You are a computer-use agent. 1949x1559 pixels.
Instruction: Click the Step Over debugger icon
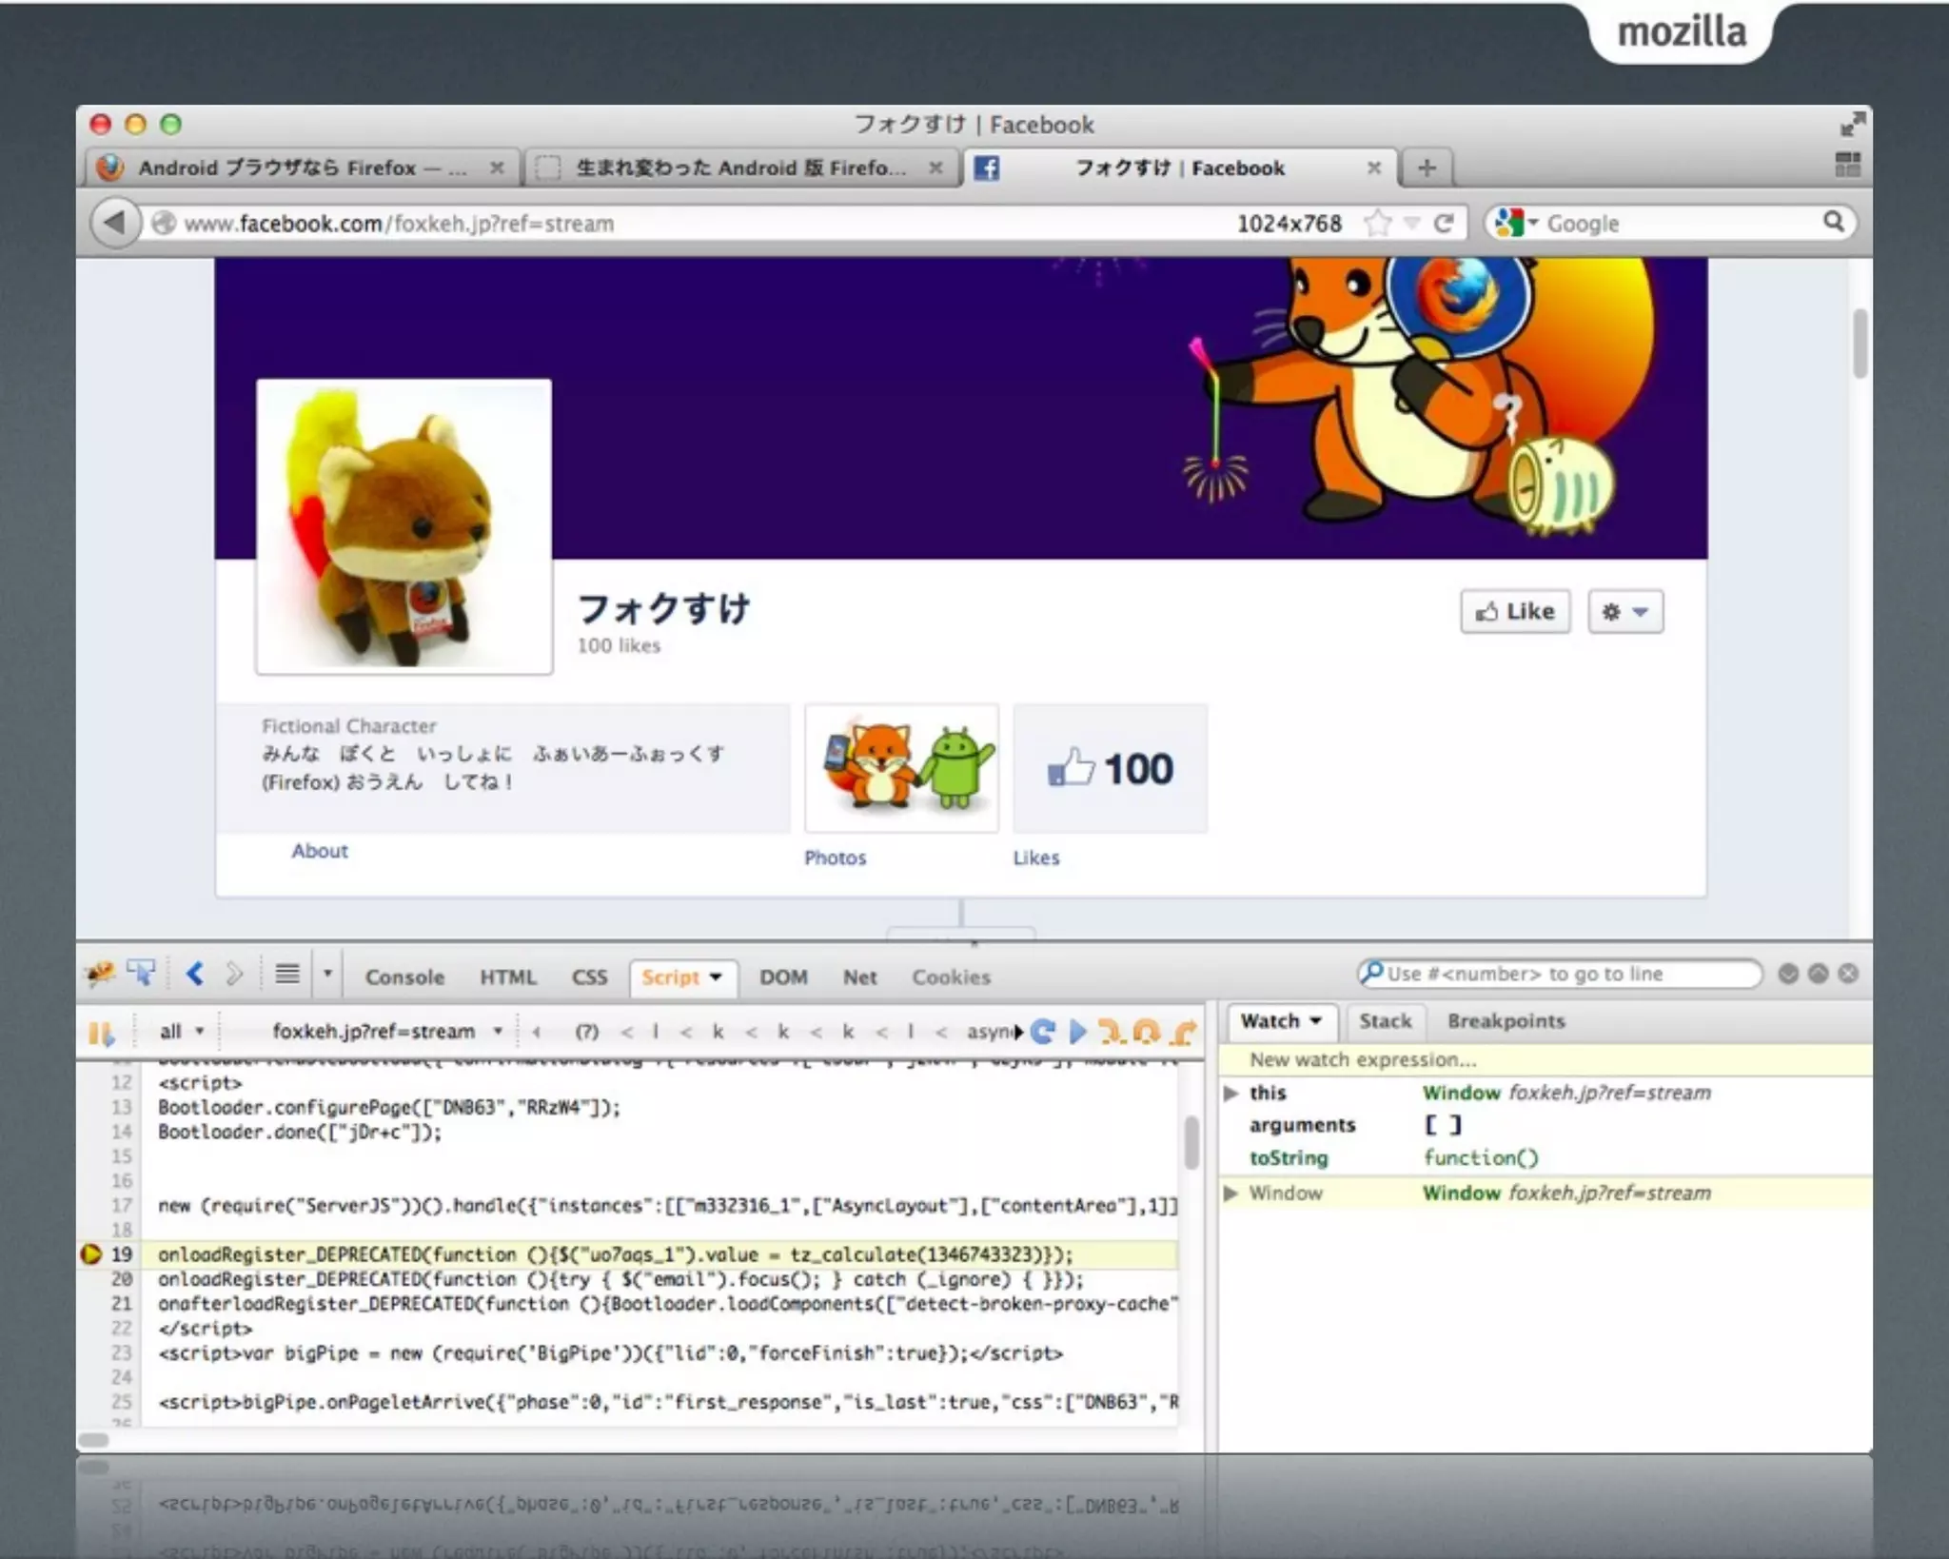coord(1147,1032)
